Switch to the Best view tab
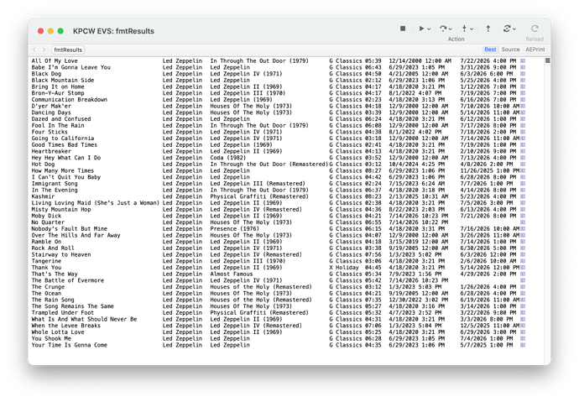 (x=490, y=50)
